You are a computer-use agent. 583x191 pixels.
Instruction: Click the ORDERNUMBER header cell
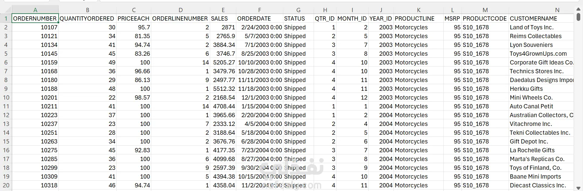[x=35, y=18]
